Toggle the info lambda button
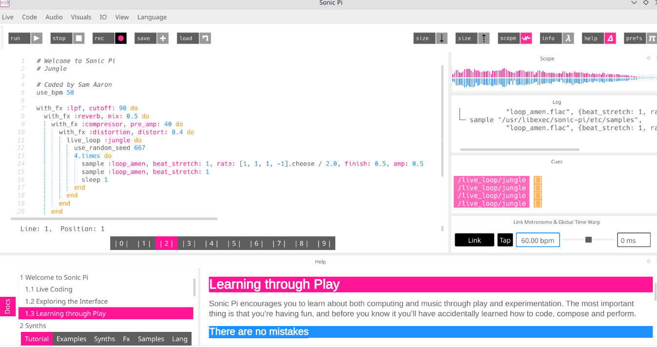The height and width of the screenshot is (347, 657). tap(557, 39)
